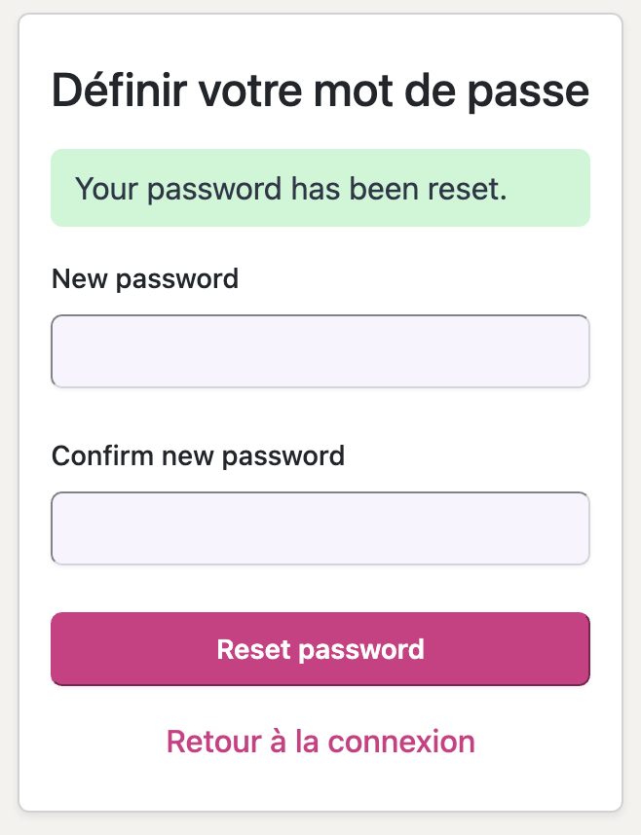Place cursor in the field under 'New password'
Viewport: 641px width, 835px height.
click(x=320, y=351)
